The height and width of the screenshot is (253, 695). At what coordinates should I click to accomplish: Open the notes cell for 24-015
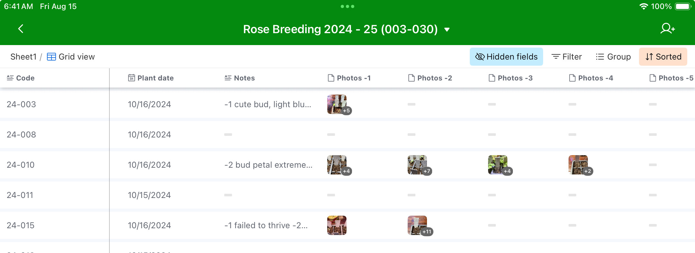point(266,225)
